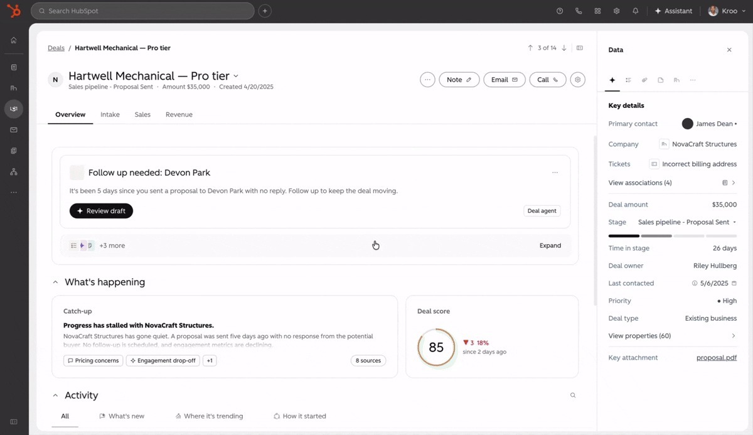Image resolution: width=753 pixels, height=435 pixels.
Task: Click the deal stage progress bar
Action: (673, 236)
